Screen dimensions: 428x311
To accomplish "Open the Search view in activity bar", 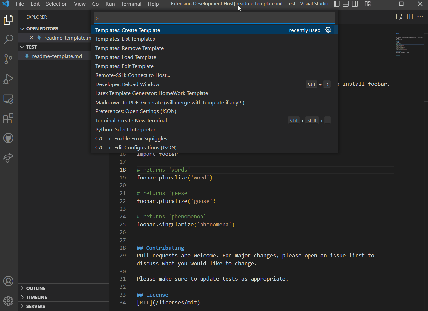I will tap(8, 39).
